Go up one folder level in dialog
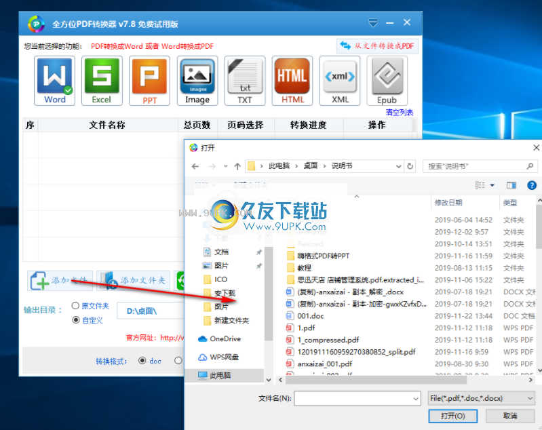The height and width of the screenshot is (430, 542). coord(237,166)
